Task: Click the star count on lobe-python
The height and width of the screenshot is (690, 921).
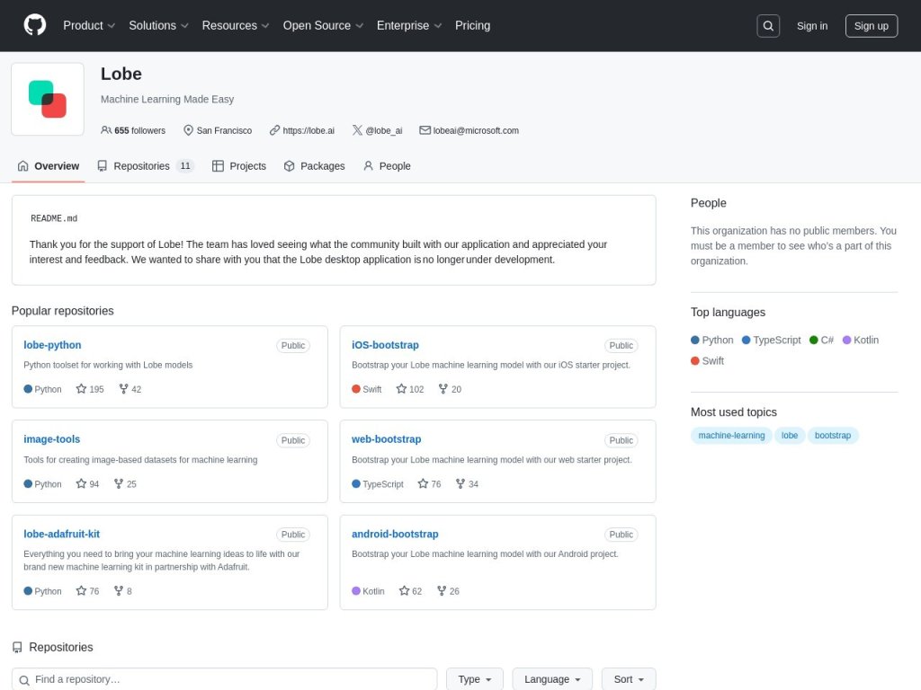Action: pos(90,389)
